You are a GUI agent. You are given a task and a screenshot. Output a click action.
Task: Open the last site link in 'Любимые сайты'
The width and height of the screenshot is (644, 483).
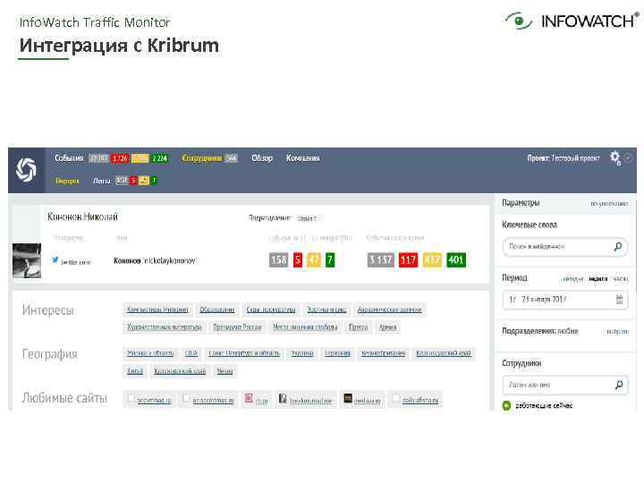point(420,401)
